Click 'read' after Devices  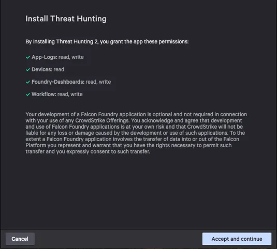tap(59, 69)
